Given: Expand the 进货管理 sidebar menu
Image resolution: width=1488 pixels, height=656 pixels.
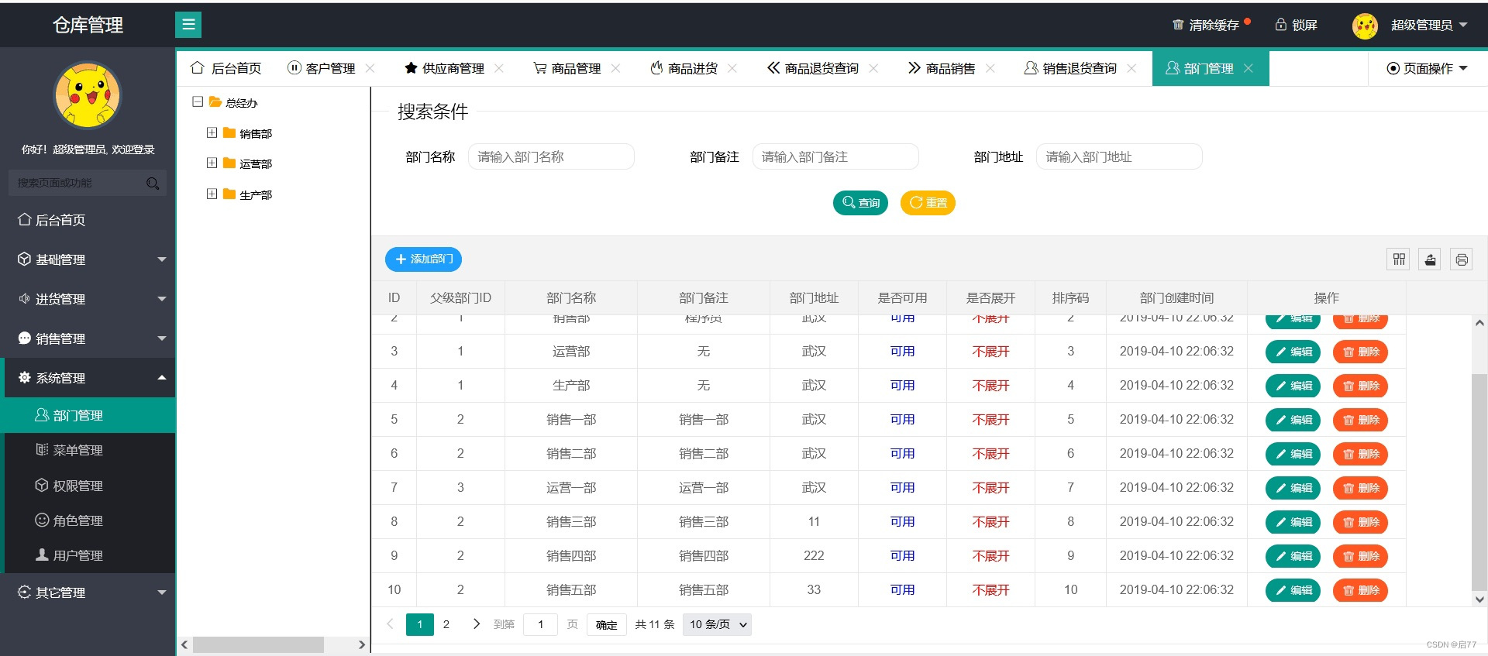Looking at the screenshot, I should [x=88, y=299].
